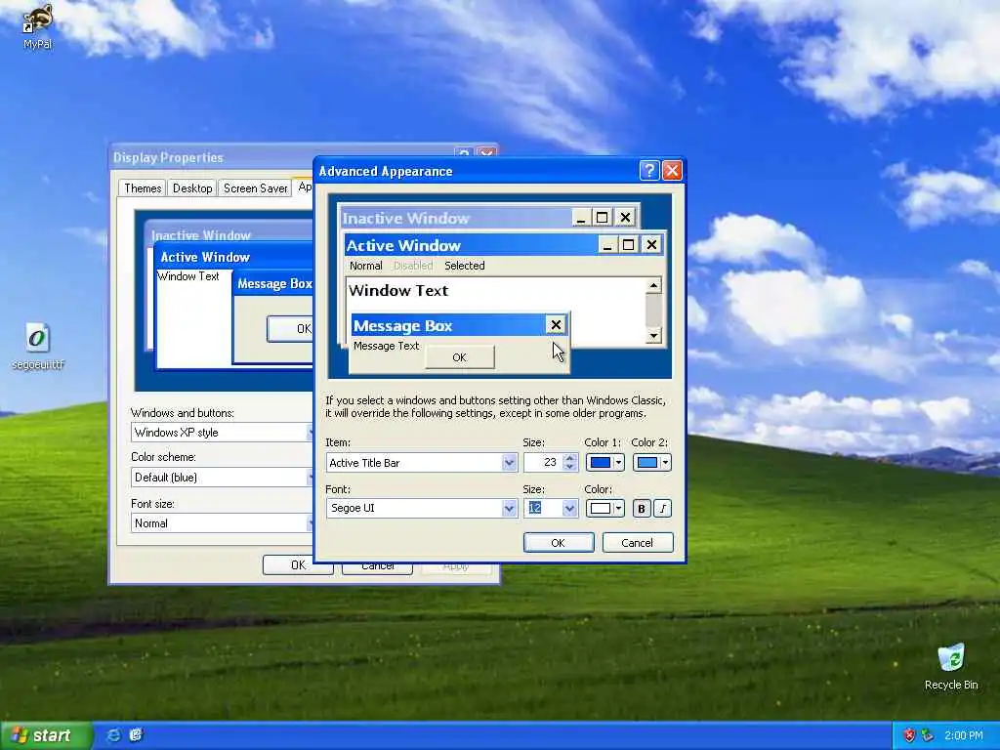Click the preview Message Box OK button
1000x750 pixels.
[x=459, y=357]
